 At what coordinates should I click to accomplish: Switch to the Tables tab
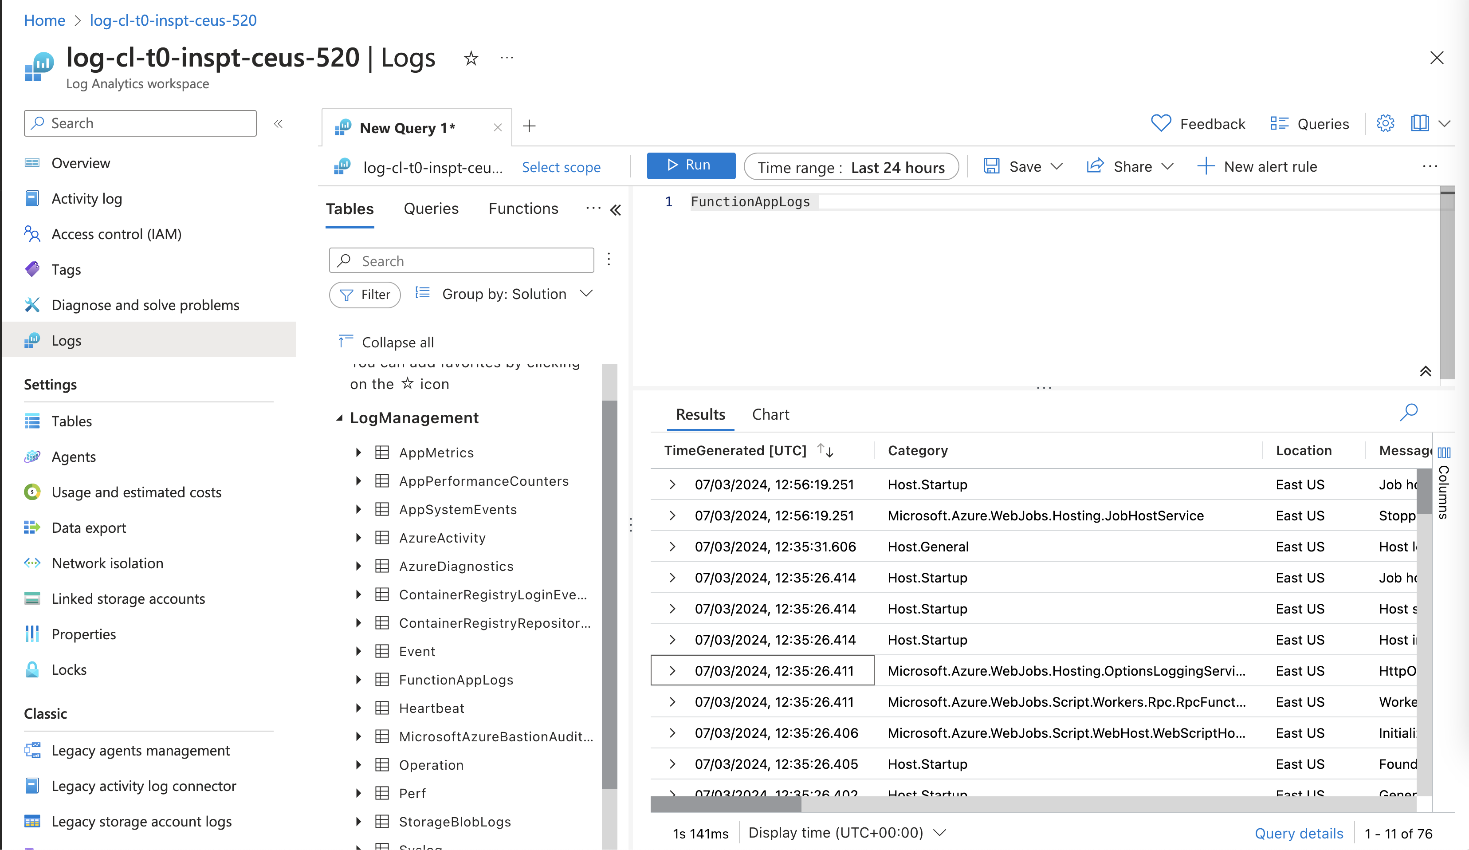click(350, 209)
